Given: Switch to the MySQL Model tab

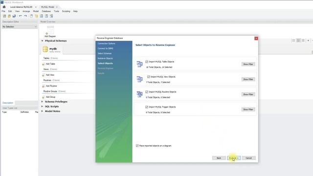Looking at the screenshot, I should (x=47, y=7).
